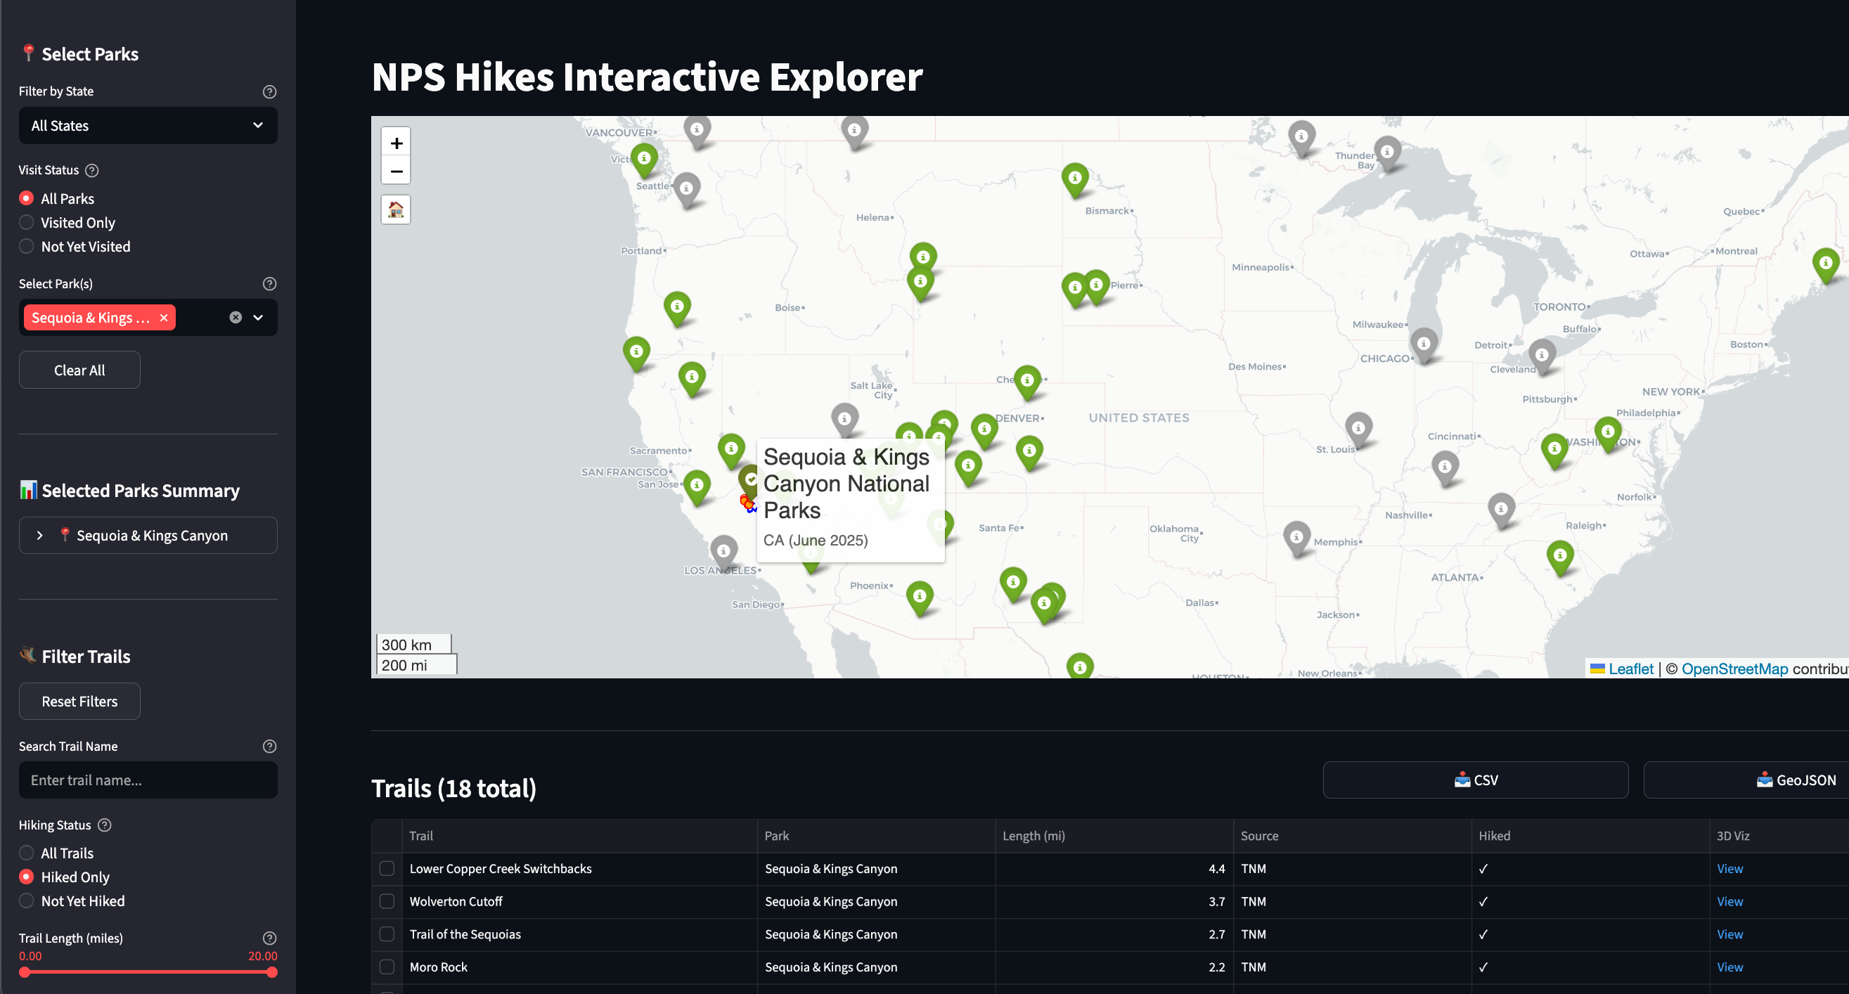
Task: Check the Moro Rock trail row
Action: click(387, 967)
